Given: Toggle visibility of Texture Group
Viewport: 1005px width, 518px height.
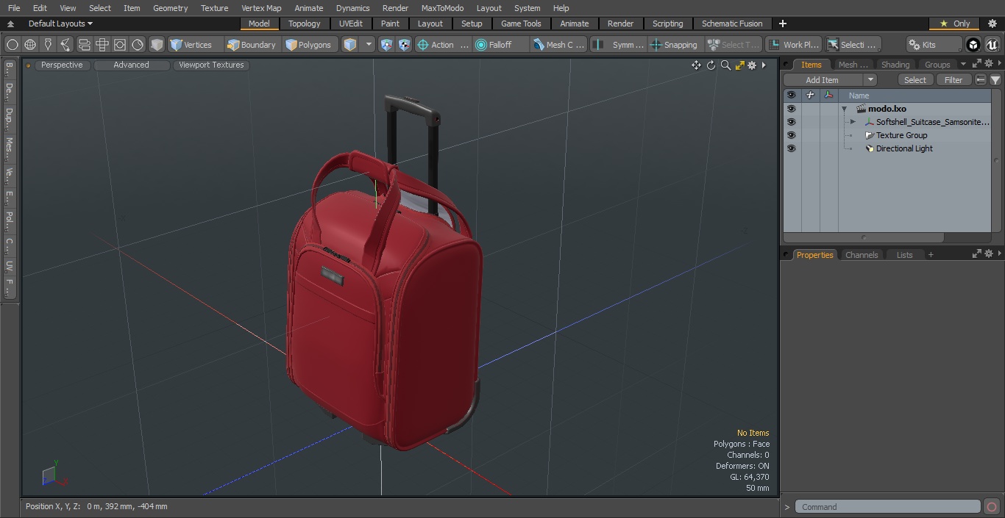Looking at the screenshot, I should coord(791,135).
